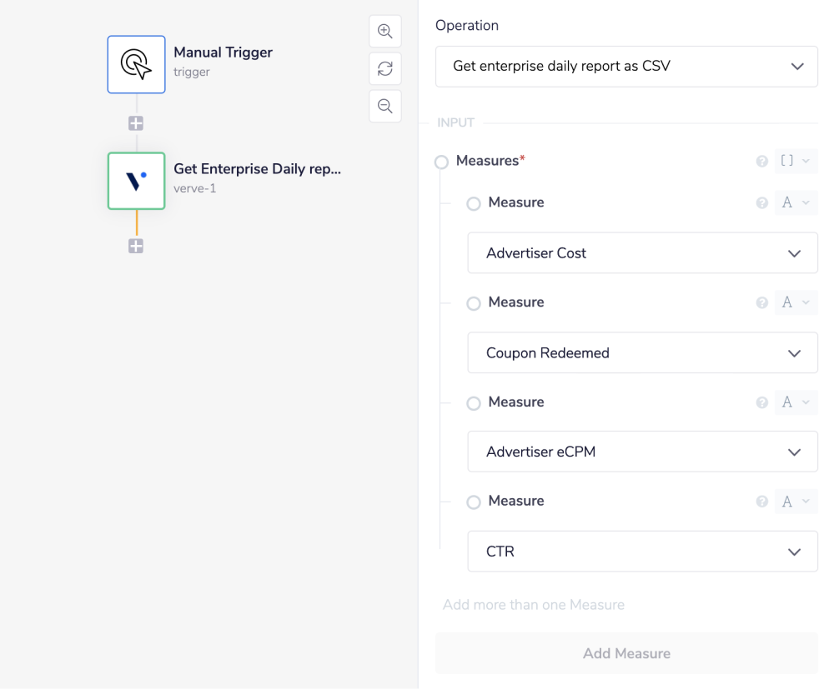The width and height of the screenshot is (834, 689).
Task: Open the CTR measure dropdown
Action: tap(642, 551)
